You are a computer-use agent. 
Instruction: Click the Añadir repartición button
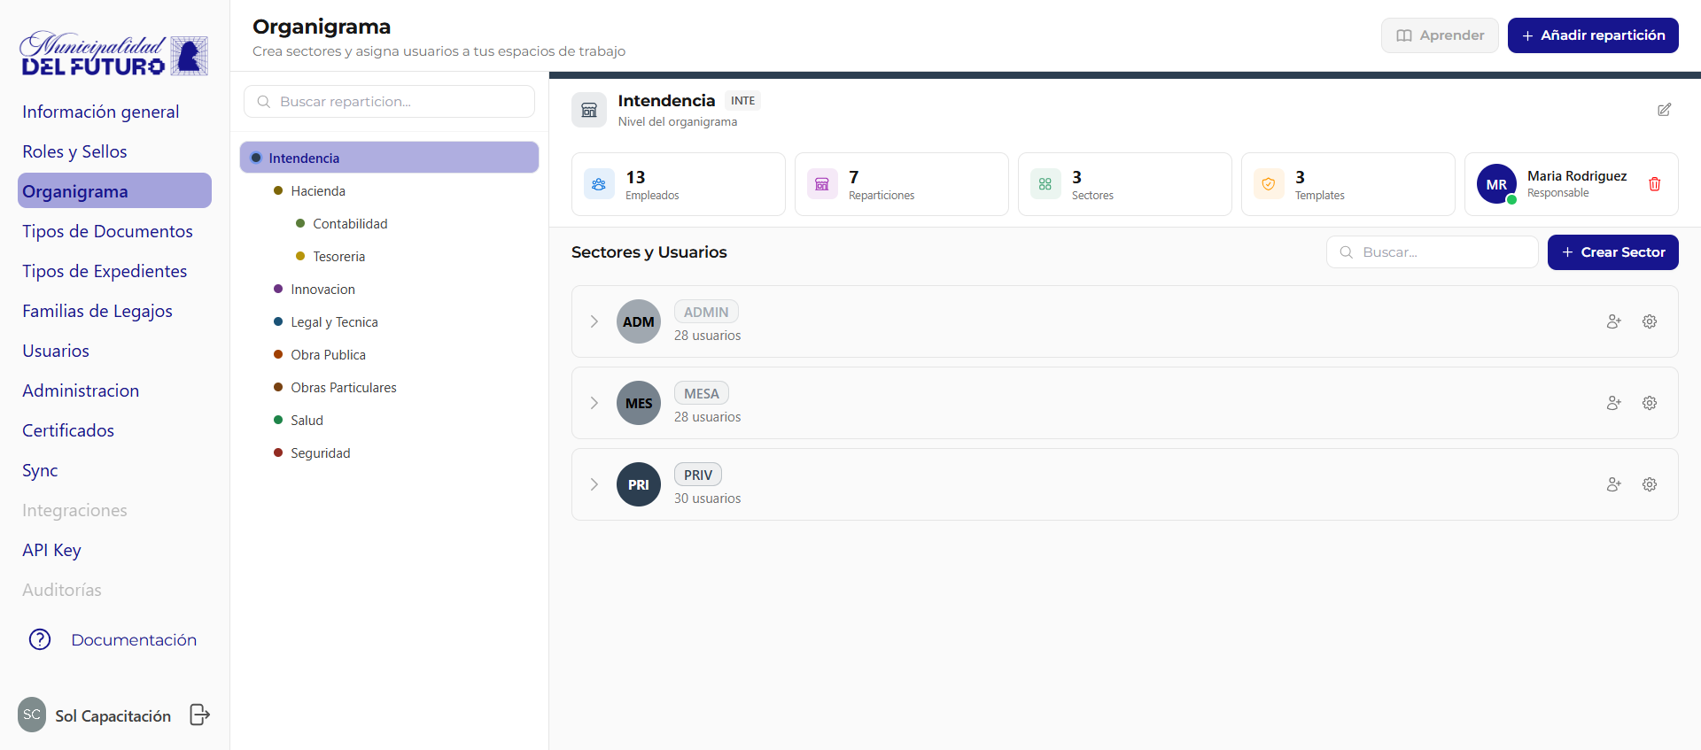1592,35
